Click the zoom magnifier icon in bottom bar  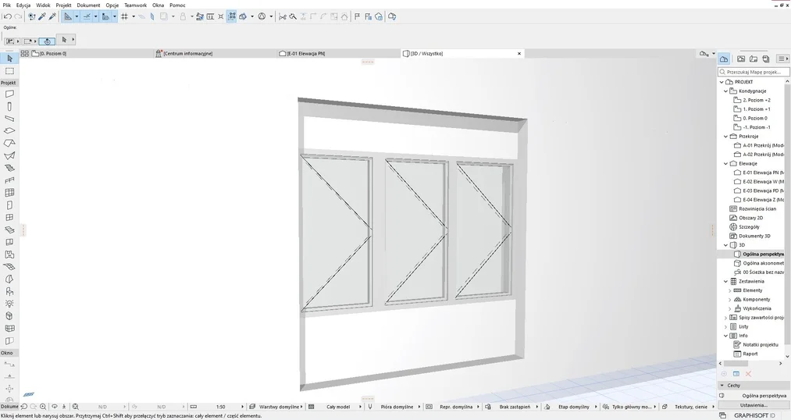click(x=43, y=407)
